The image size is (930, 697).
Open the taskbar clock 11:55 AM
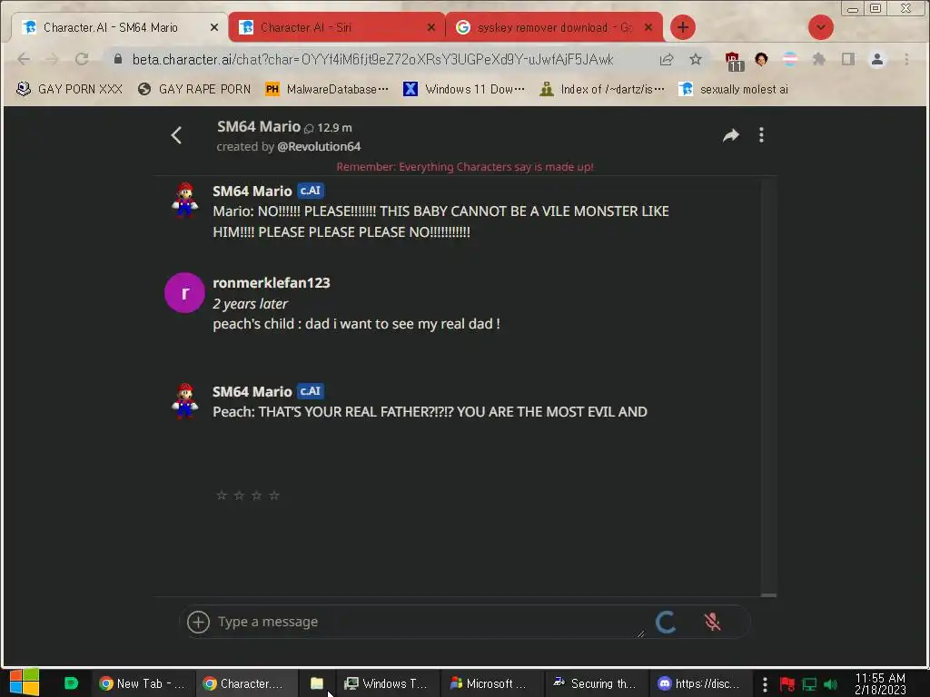(880, 683)
